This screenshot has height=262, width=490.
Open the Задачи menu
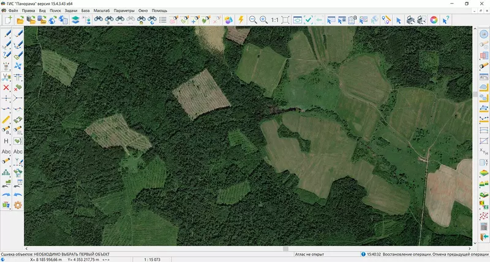70,11
